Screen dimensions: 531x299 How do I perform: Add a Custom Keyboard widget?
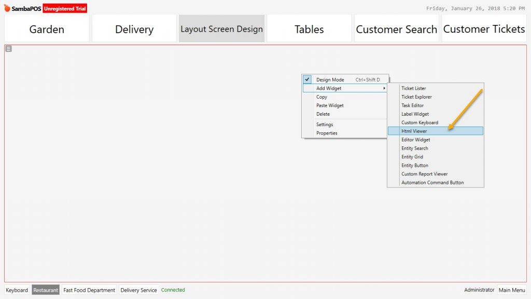tap(436, 123)
